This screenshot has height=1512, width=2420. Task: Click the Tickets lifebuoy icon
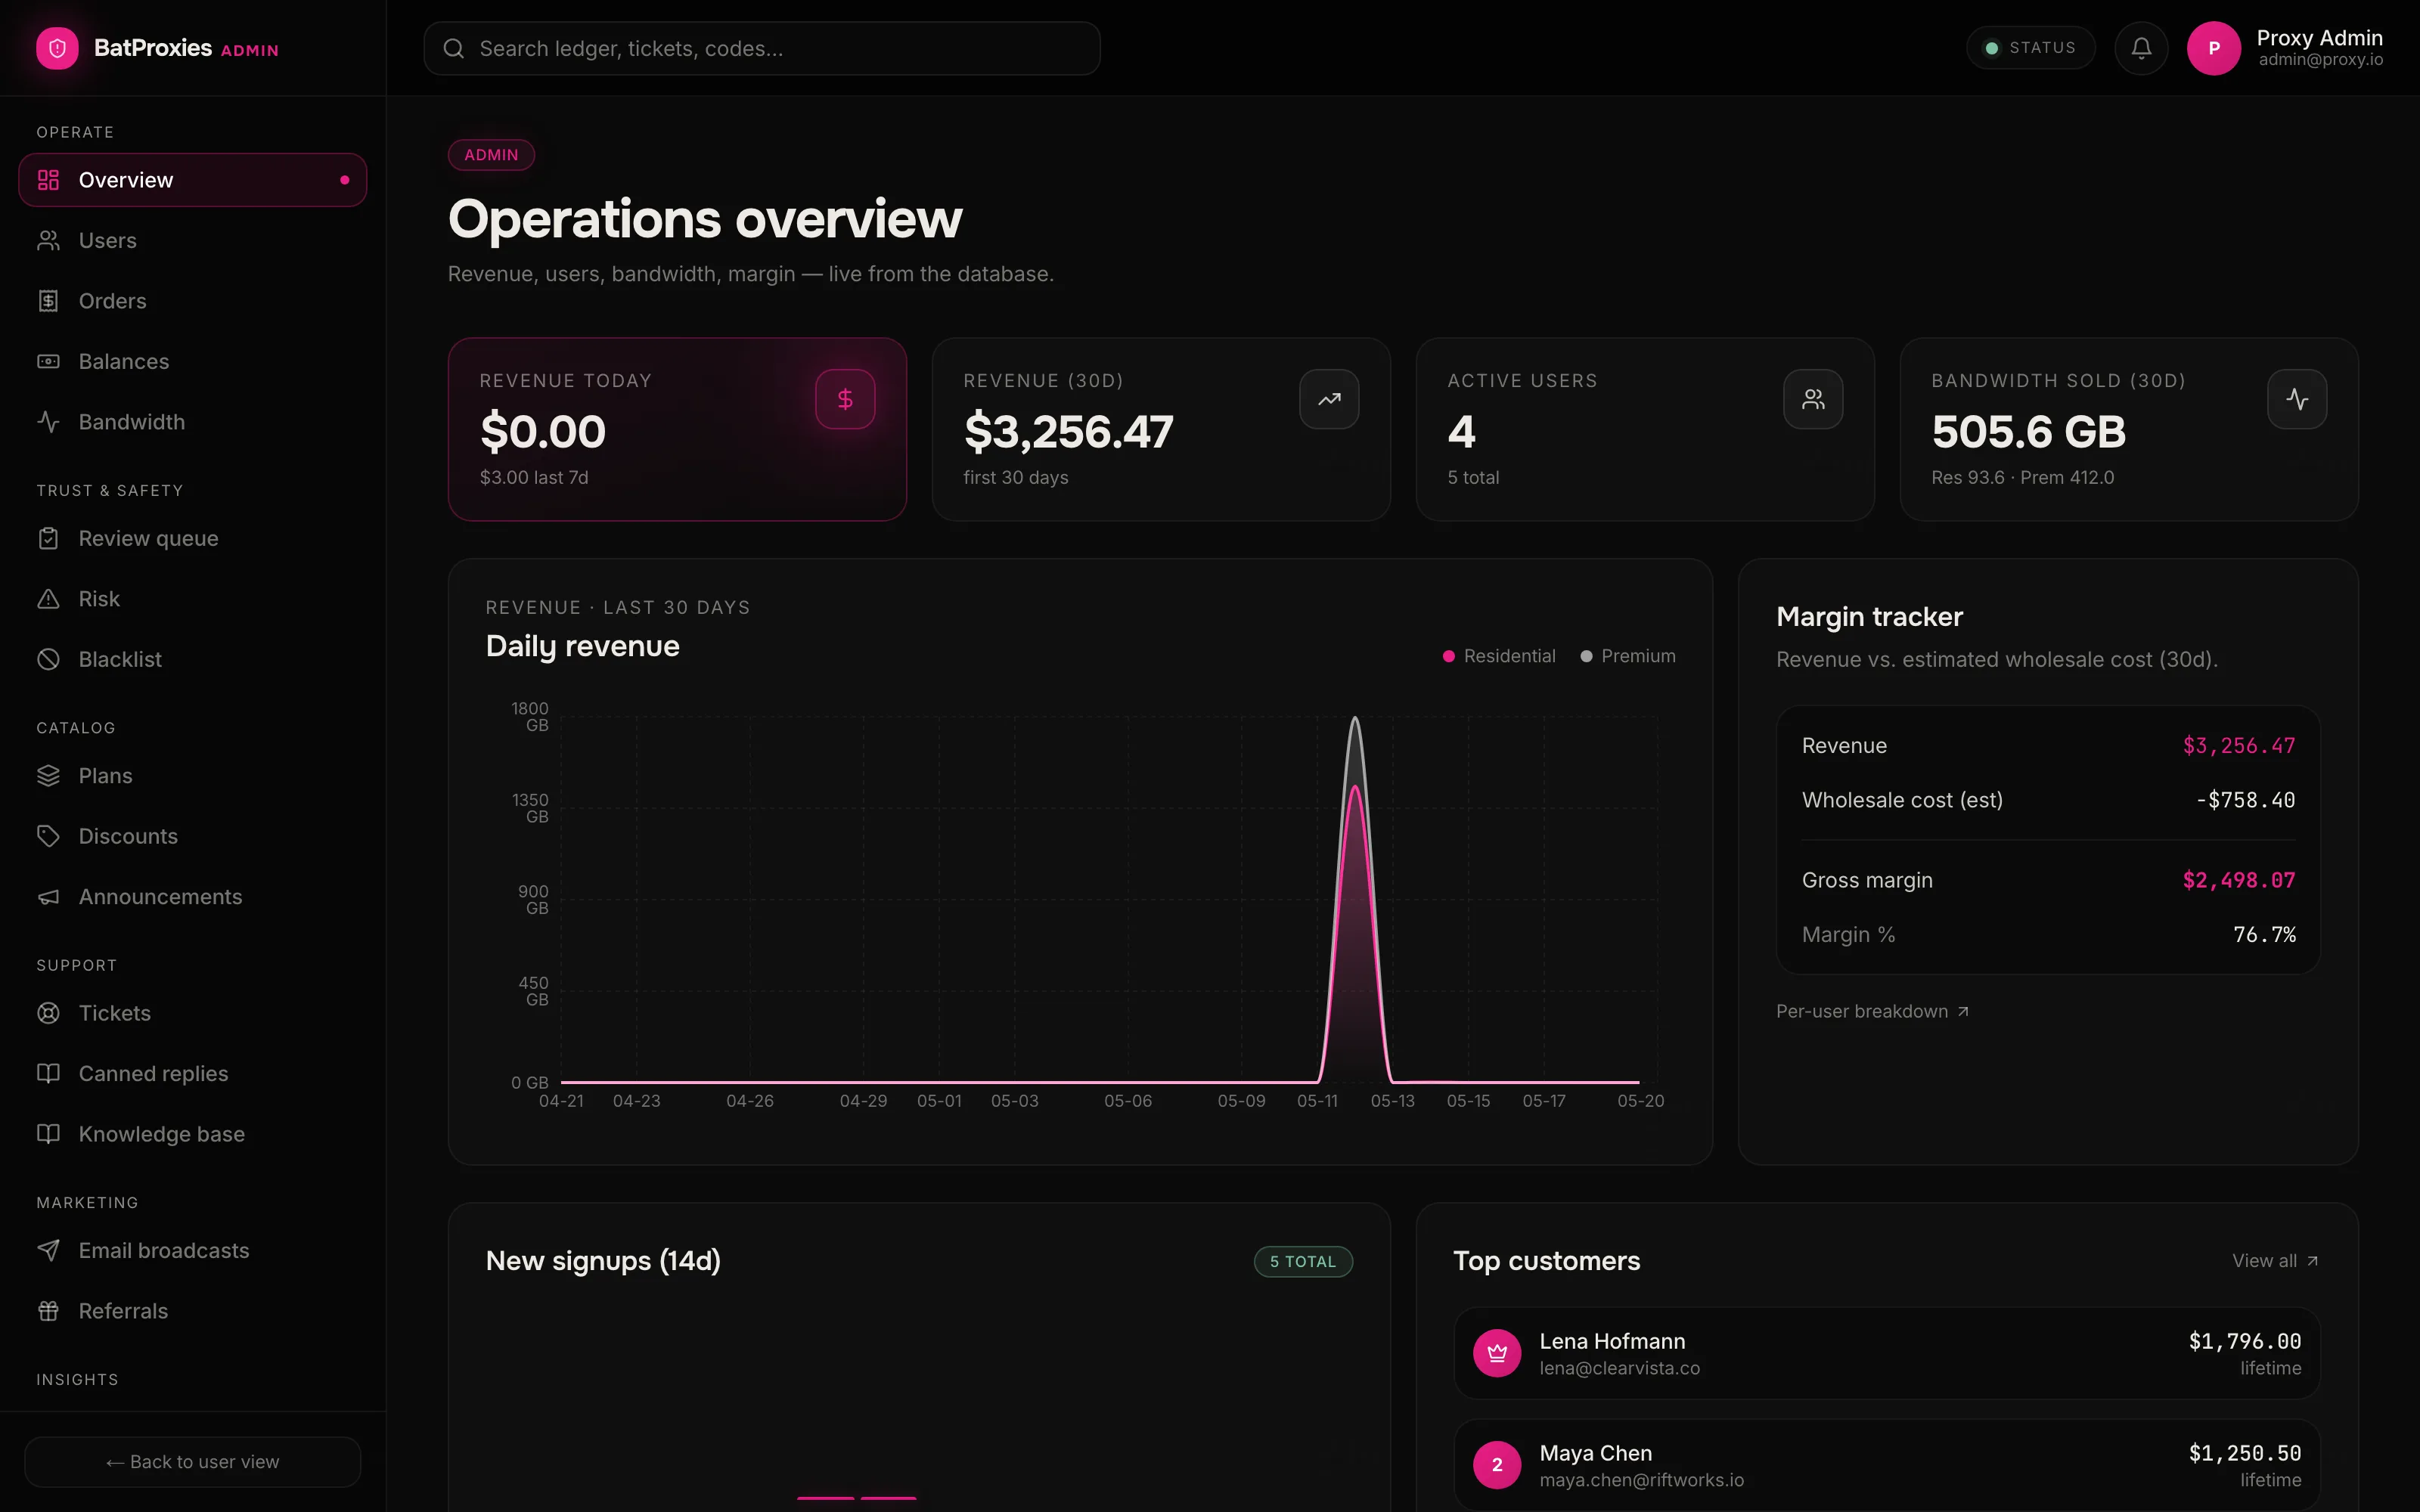click(x=48, y=1013)
